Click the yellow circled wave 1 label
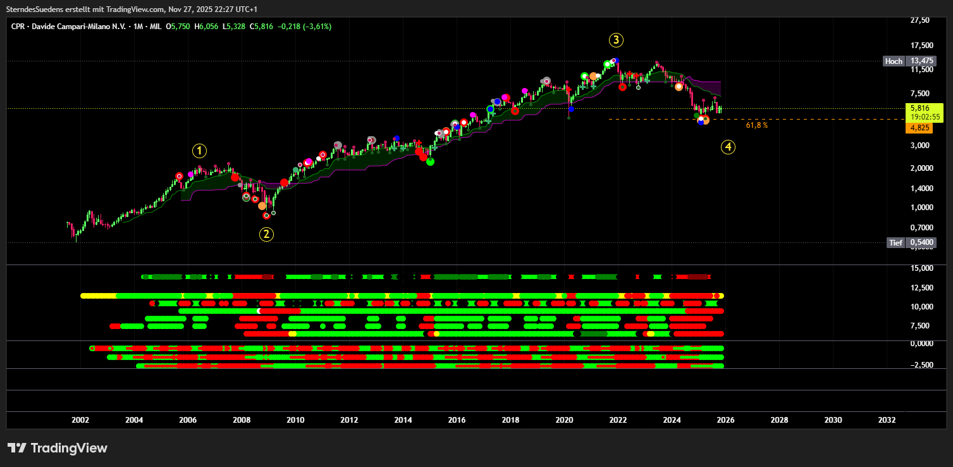This screenshot has height=467, width=953. 199,151
